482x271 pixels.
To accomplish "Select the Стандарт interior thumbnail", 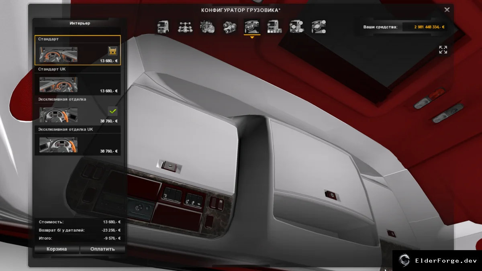I will pos(59,54).
